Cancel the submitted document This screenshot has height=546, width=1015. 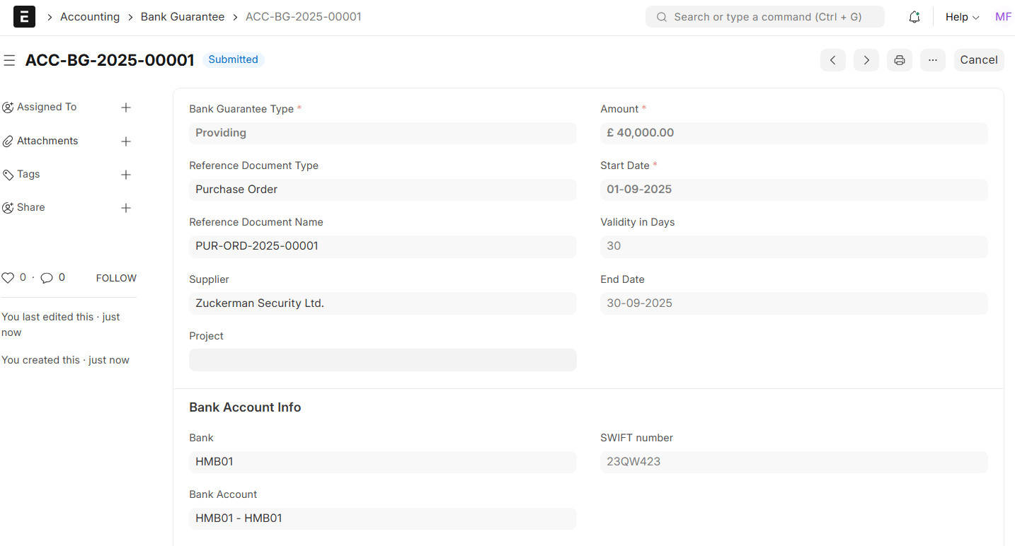[x=979, y=60]
